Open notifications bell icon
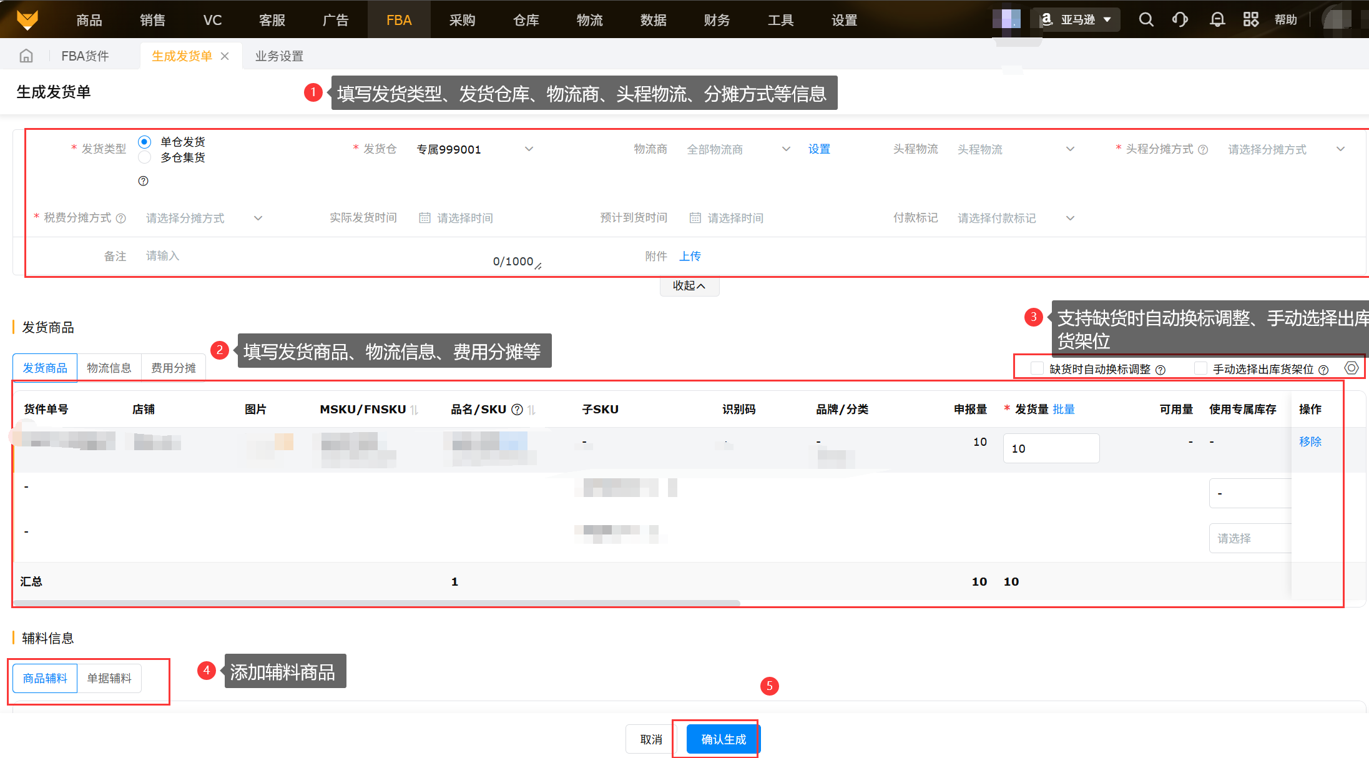 (1217, 20)
